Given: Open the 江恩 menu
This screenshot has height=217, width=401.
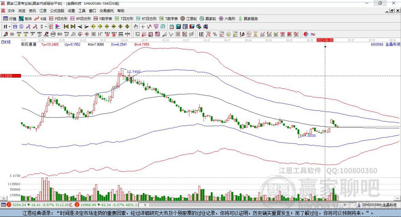Looking at the screenshot, I should click(43, 11).
